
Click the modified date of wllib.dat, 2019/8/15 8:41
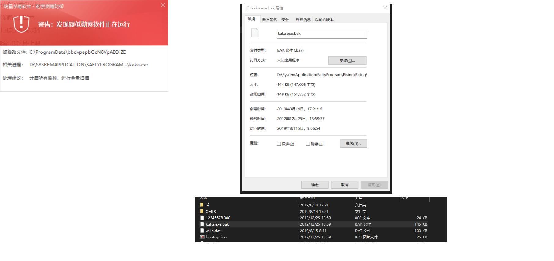pos(313,231)
